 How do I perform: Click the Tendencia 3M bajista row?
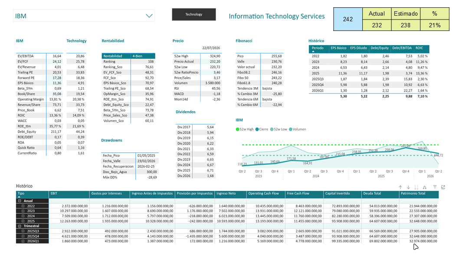[x=259, y=88]
